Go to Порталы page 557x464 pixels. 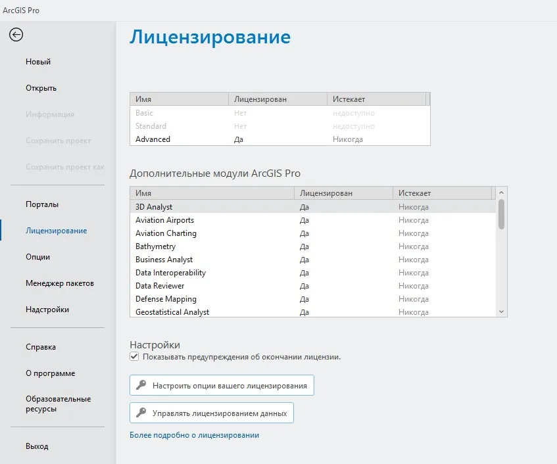click(42, 204)
